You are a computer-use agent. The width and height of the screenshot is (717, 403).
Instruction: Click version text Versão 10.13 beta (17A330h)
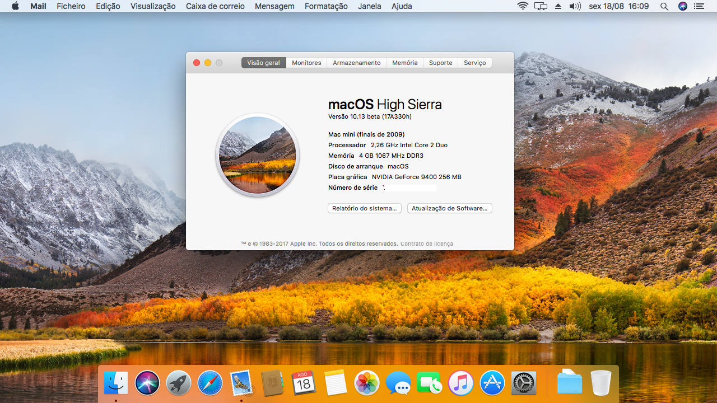click(370, 116)
